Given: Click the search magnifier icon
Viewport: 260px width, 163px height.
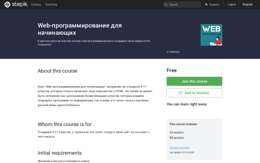Looking at the screenshot, I should point(166,4).
